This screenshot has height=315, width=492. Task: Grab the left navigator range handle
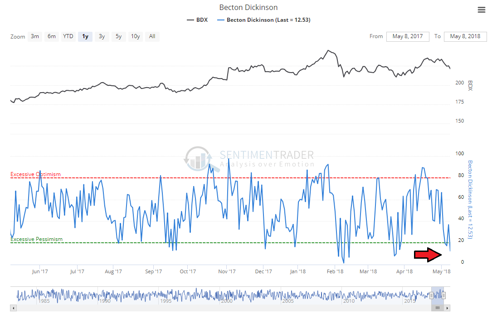click(431, 295)
